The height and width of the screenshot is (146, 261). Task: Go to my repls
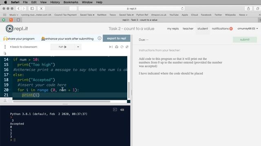point(173,28)
